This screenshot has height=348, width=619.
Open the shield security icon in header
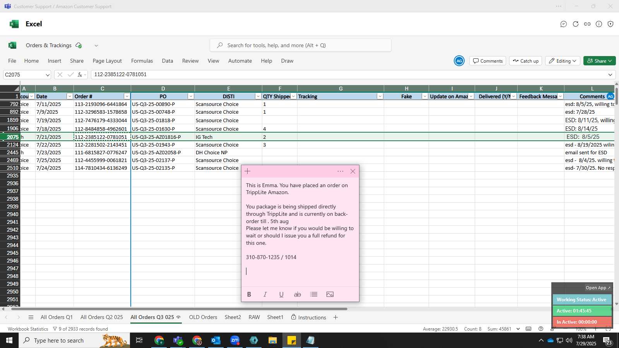click(x=610, y=24)
